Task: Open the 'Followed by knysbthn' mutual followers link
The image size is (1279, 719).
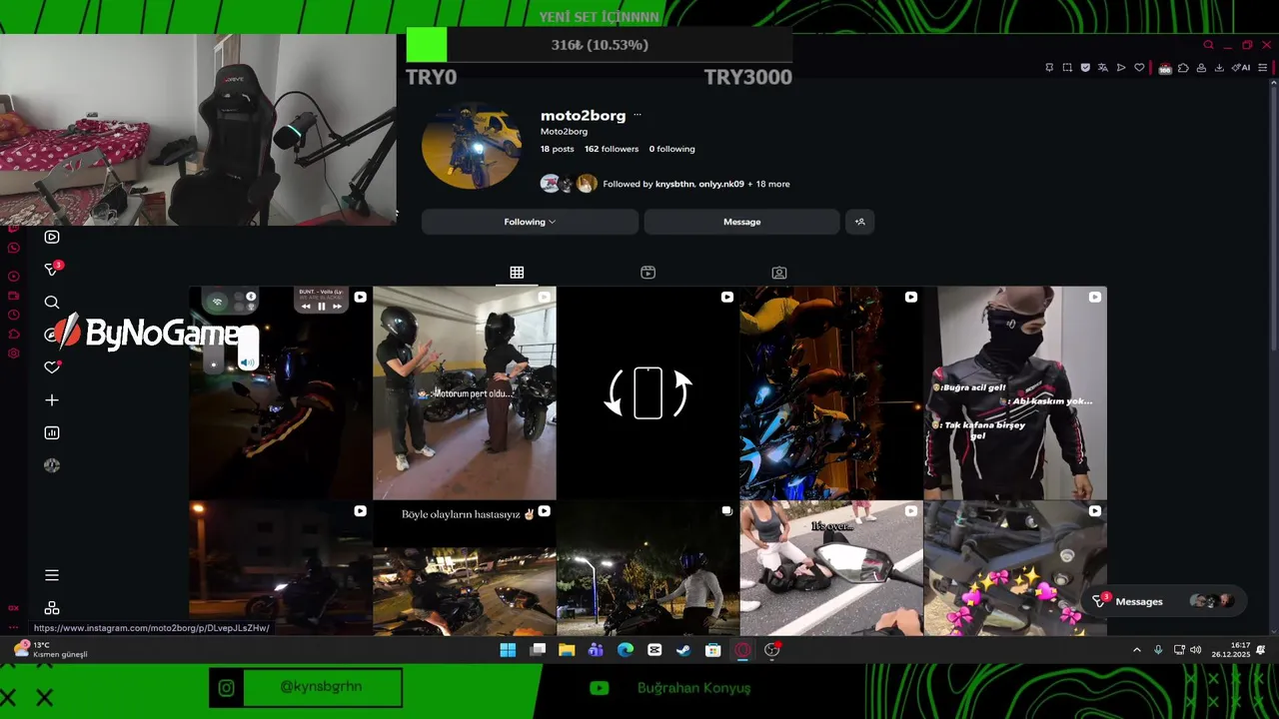Action: pos(696,184)
